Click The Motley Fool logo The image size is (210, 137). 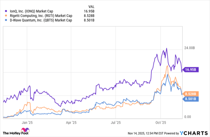coord(16,132)
